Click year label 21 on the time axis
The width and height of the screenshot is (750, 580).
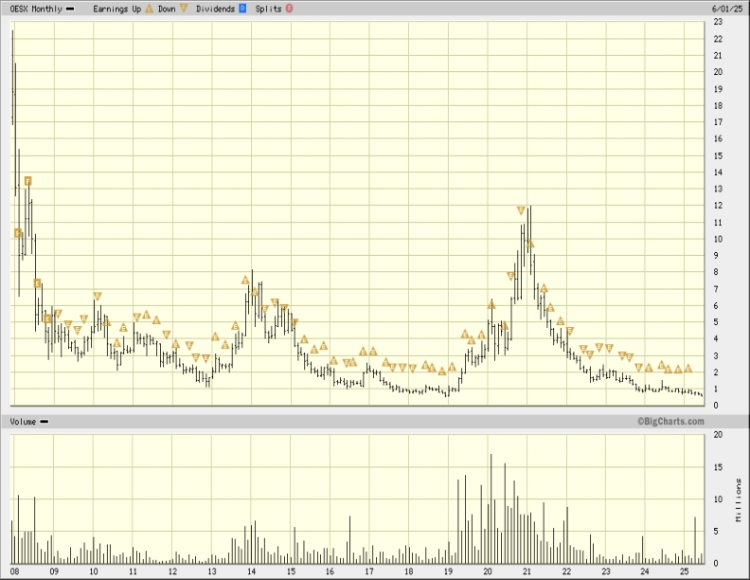(527, 571)
